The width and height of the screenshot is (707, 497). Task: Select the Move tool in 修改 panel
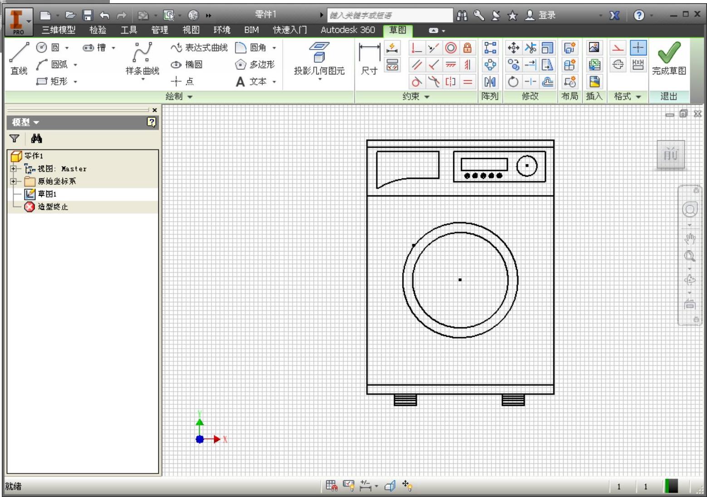point(513,48)
